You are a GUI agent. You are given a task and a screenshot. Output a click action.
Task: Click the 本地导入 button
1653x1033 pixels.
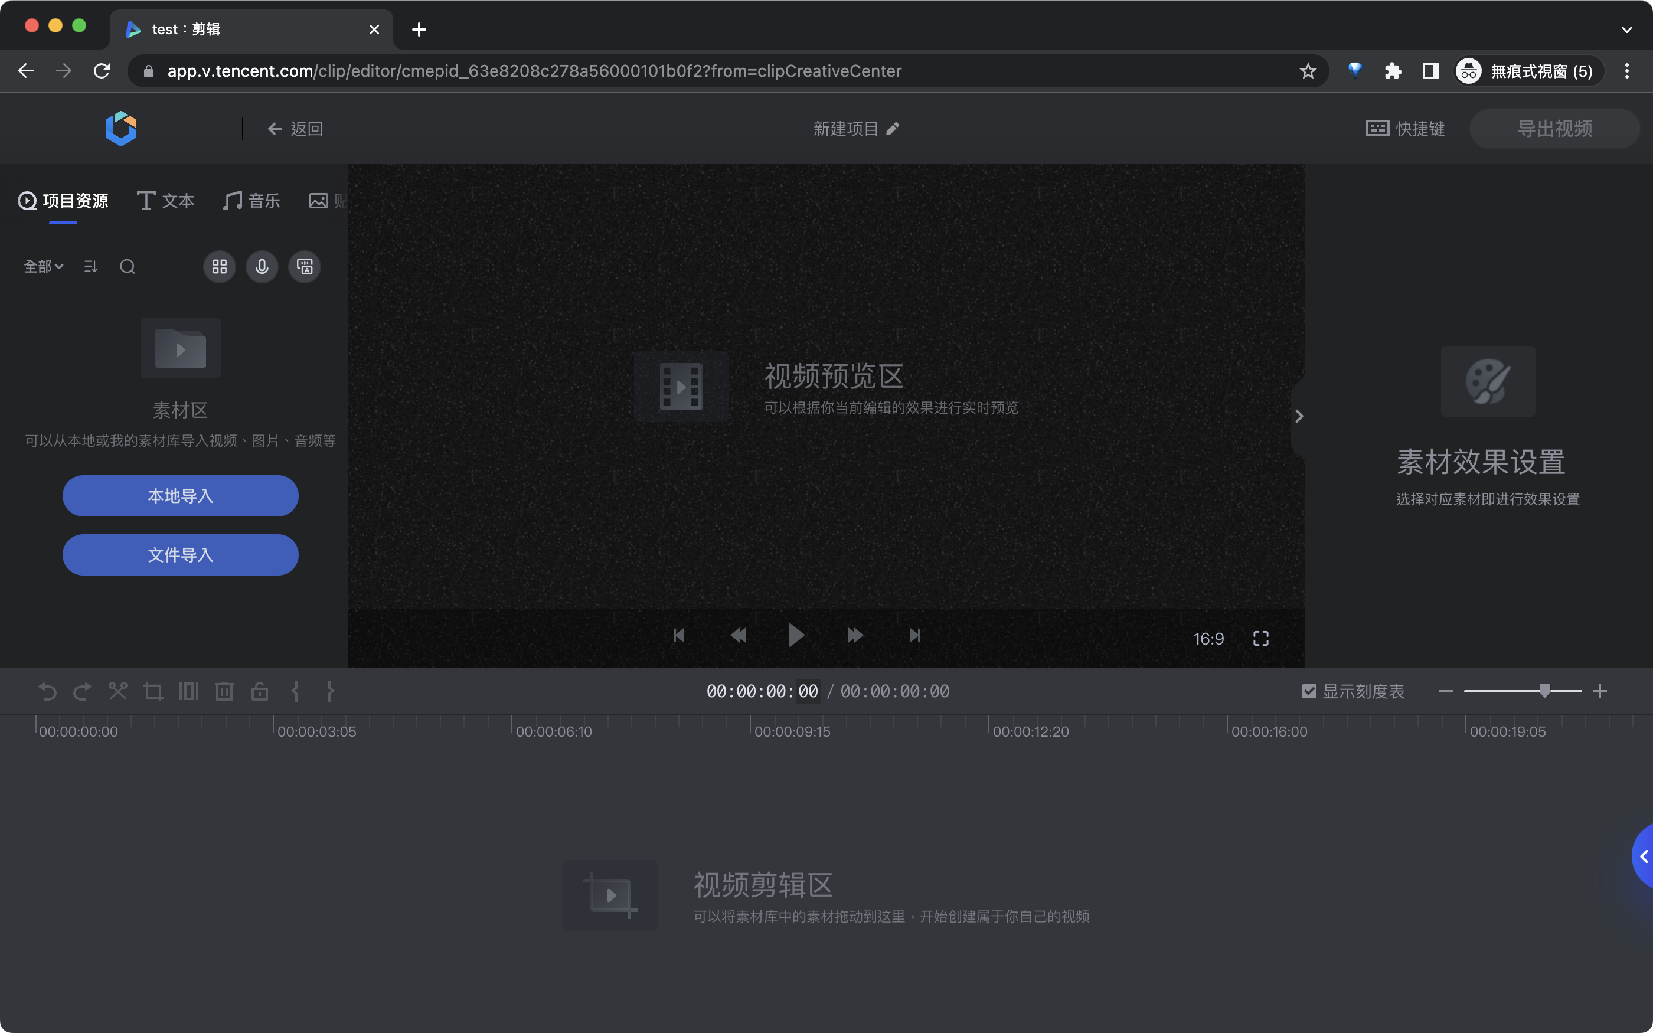click(x=180, y=495)
